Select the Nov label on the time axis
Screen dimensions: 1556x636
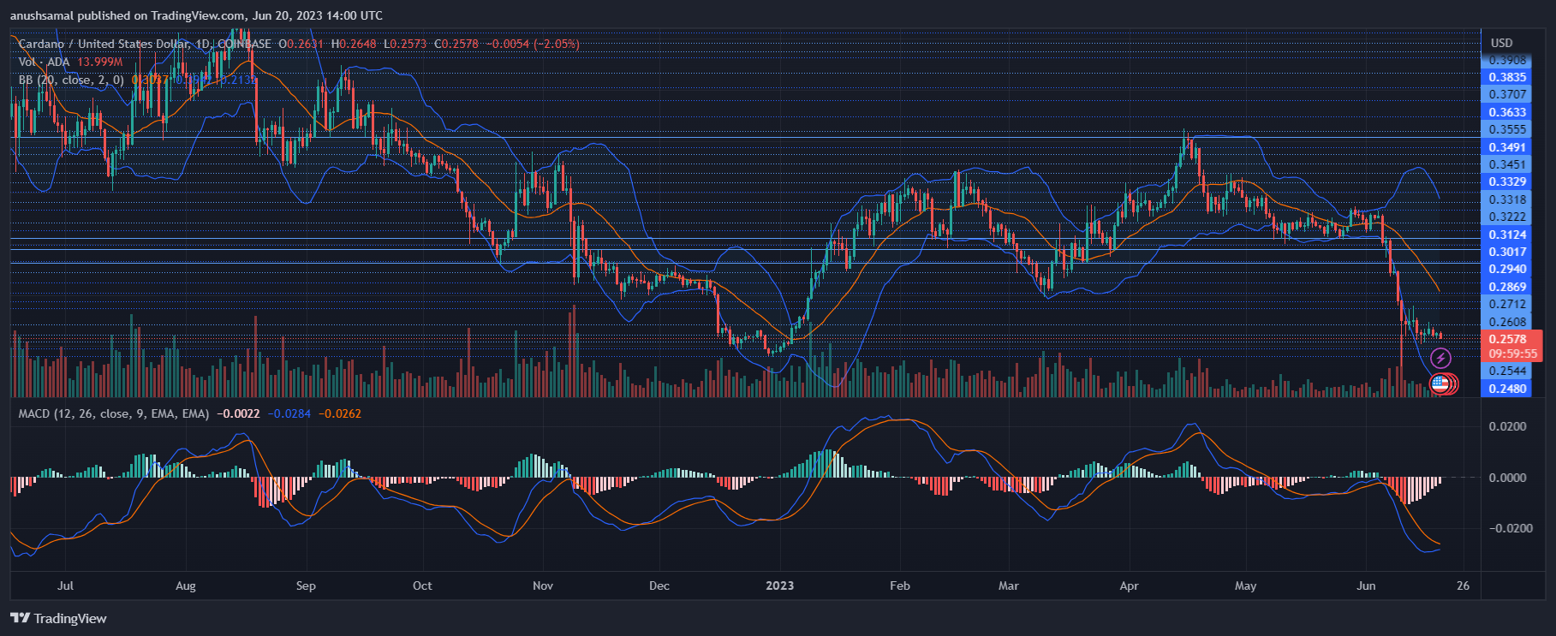coord(542,585)
